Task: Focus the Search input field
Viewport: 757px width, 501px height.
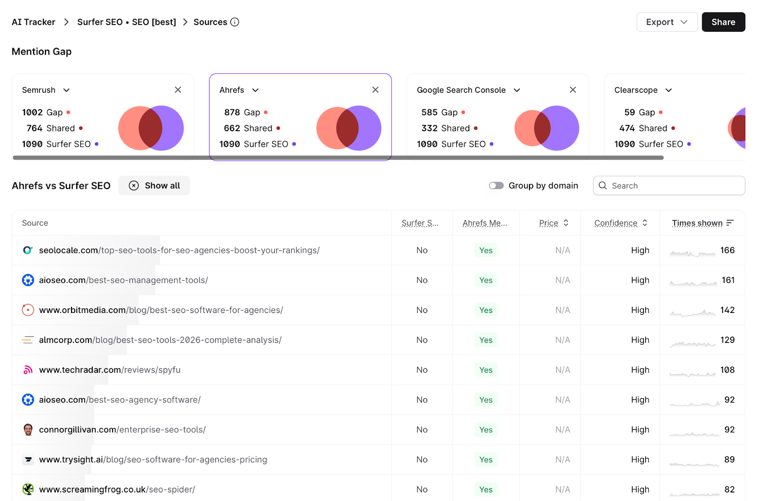Action: (x=674, y=186)
